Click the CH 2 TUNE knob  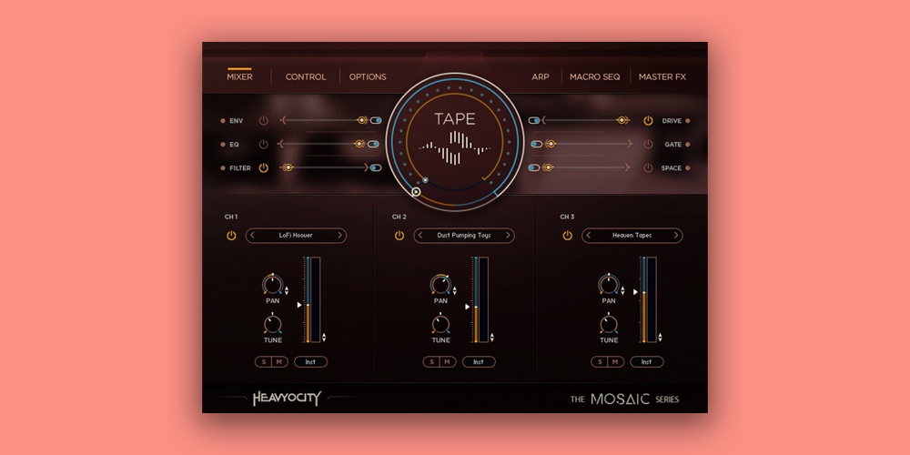440,325
